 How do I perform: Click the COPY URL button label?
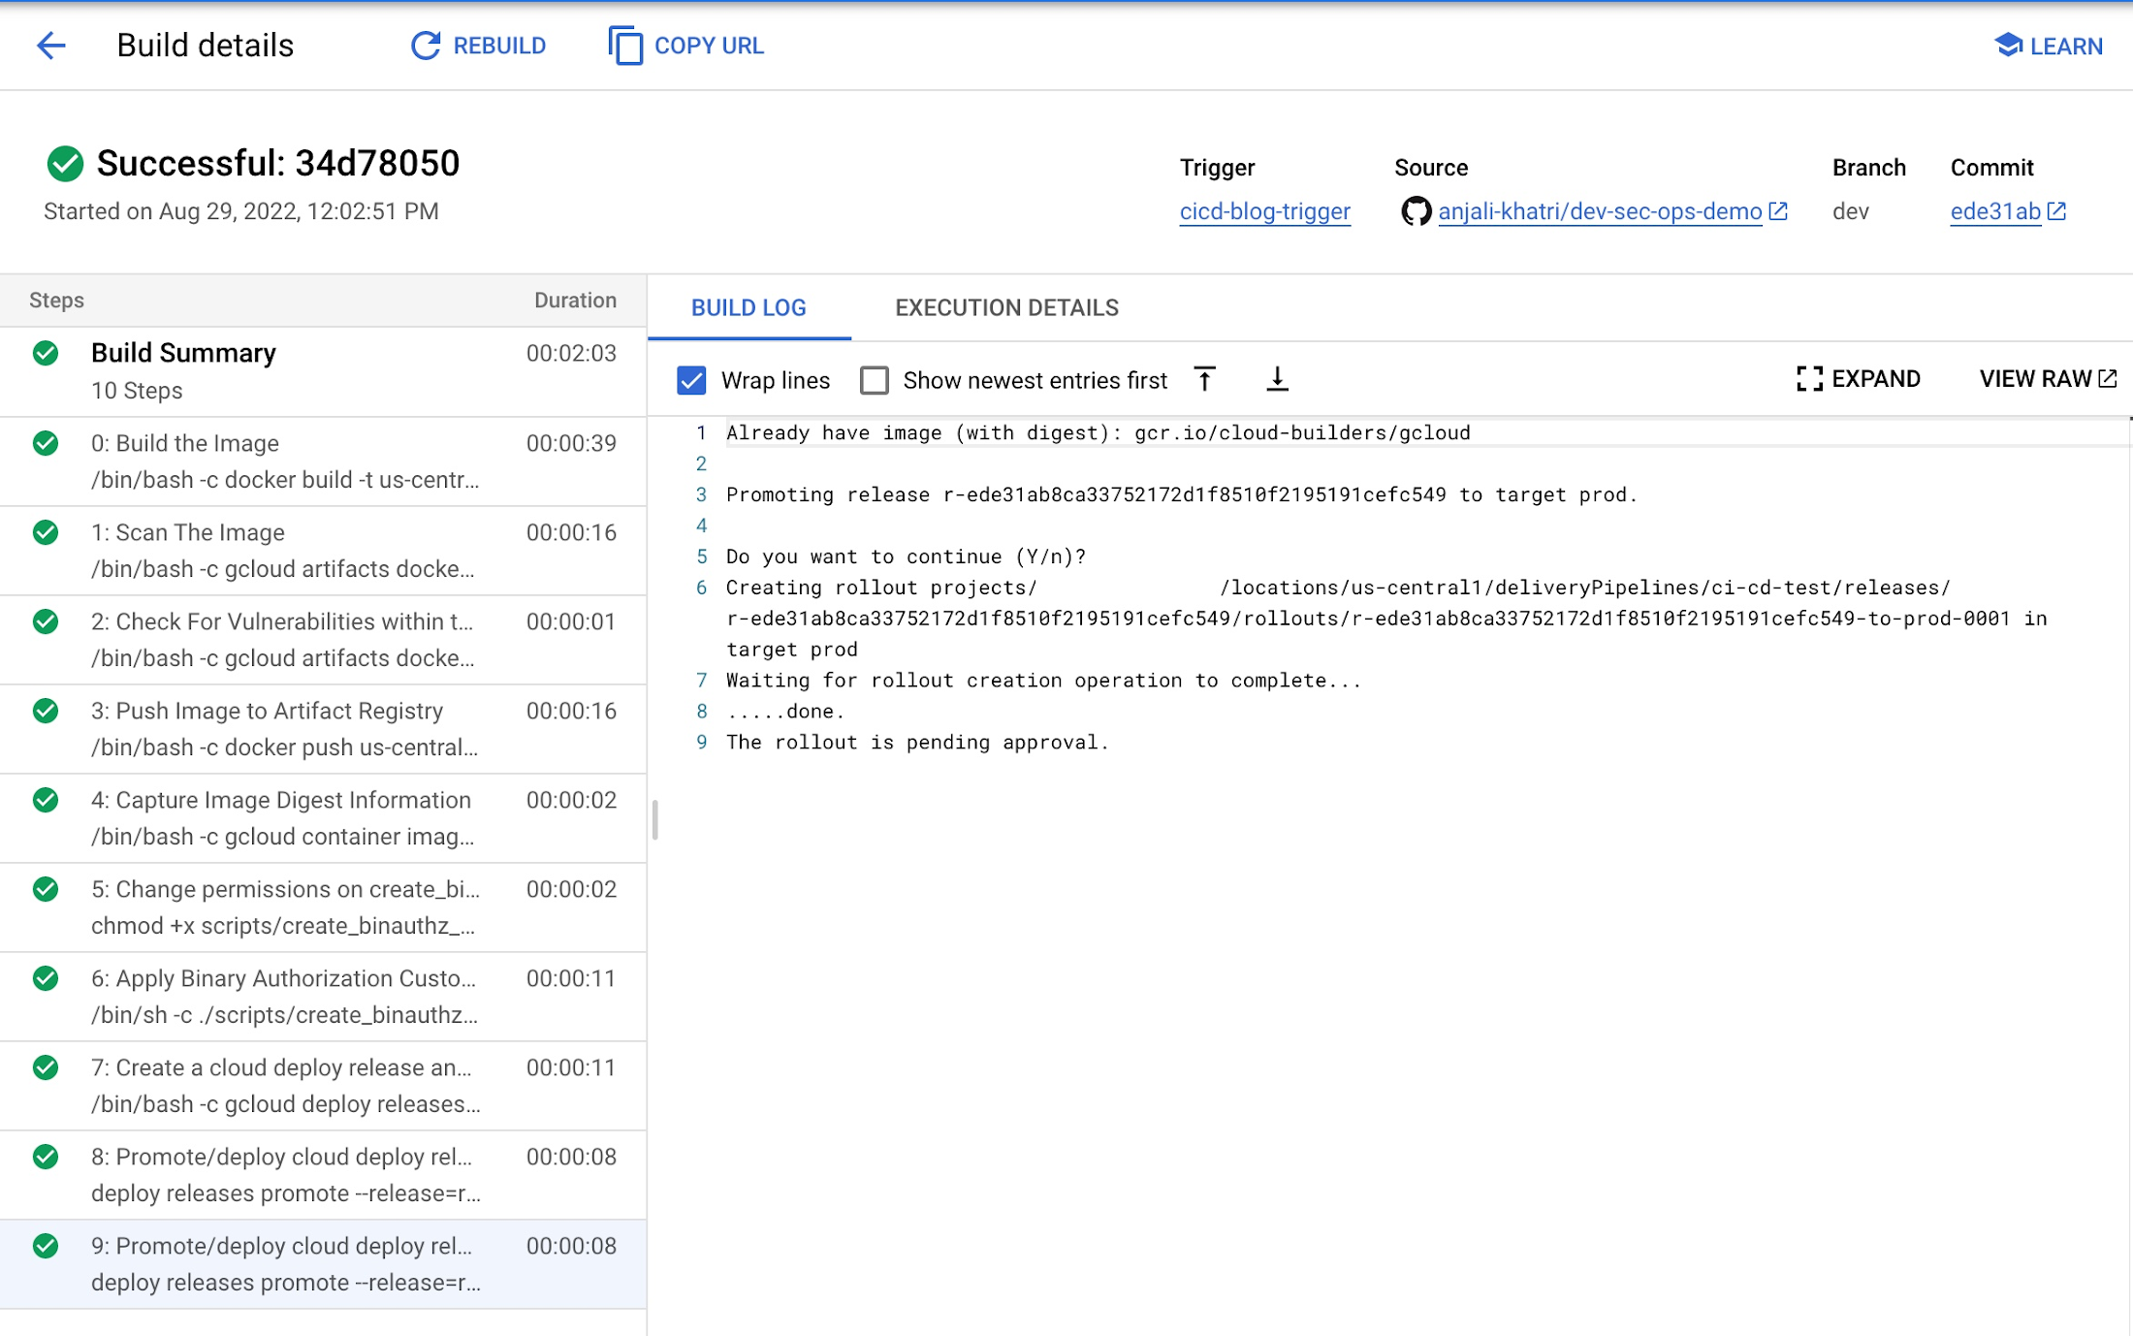coord(709,46)
